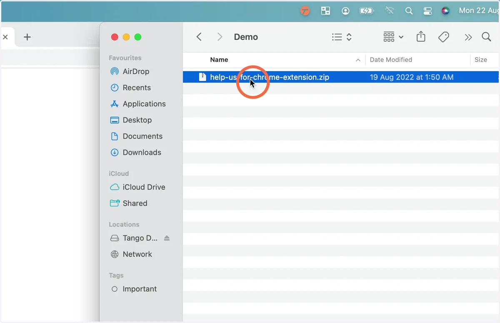Open the battery status menu
The height and width of the screenshot is (323, 500).
click(x=367, y=11)
